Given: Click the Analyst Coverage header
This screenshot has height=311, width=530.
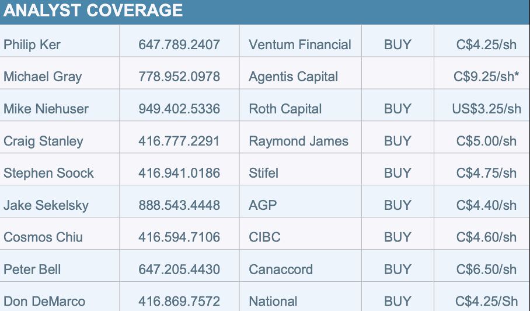Looking at the screenshot, I should pos(93,11).
